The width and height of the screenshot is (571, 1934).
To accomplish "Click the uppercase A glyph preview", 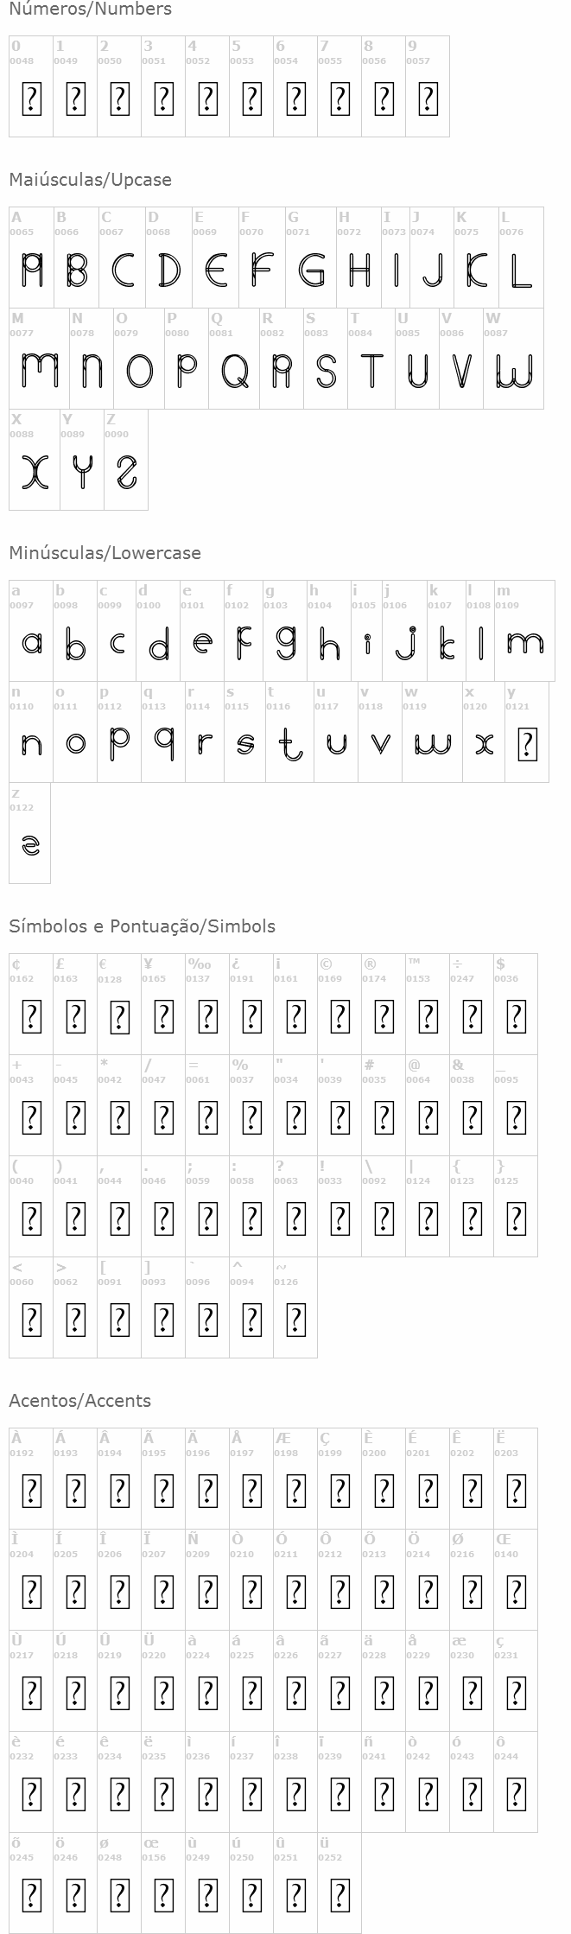I will point(31,270).
